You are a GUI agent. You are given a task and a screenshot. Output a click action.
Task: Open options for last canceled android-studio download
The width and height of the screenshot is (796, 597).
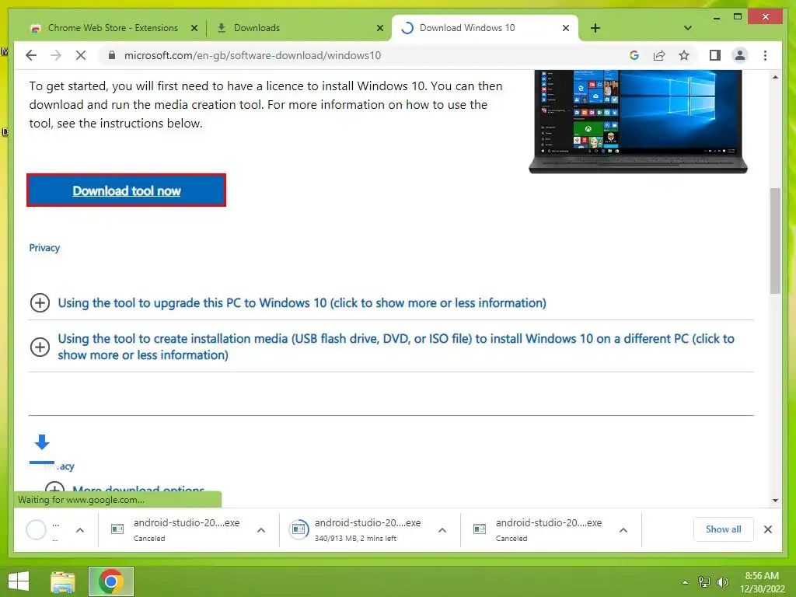coord(623,530)
